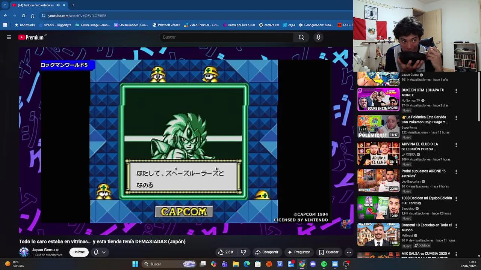This screenshot has width=481, height=270.
Task: Mute the tab via speaker icon
Action: click(x=58, y=5)
